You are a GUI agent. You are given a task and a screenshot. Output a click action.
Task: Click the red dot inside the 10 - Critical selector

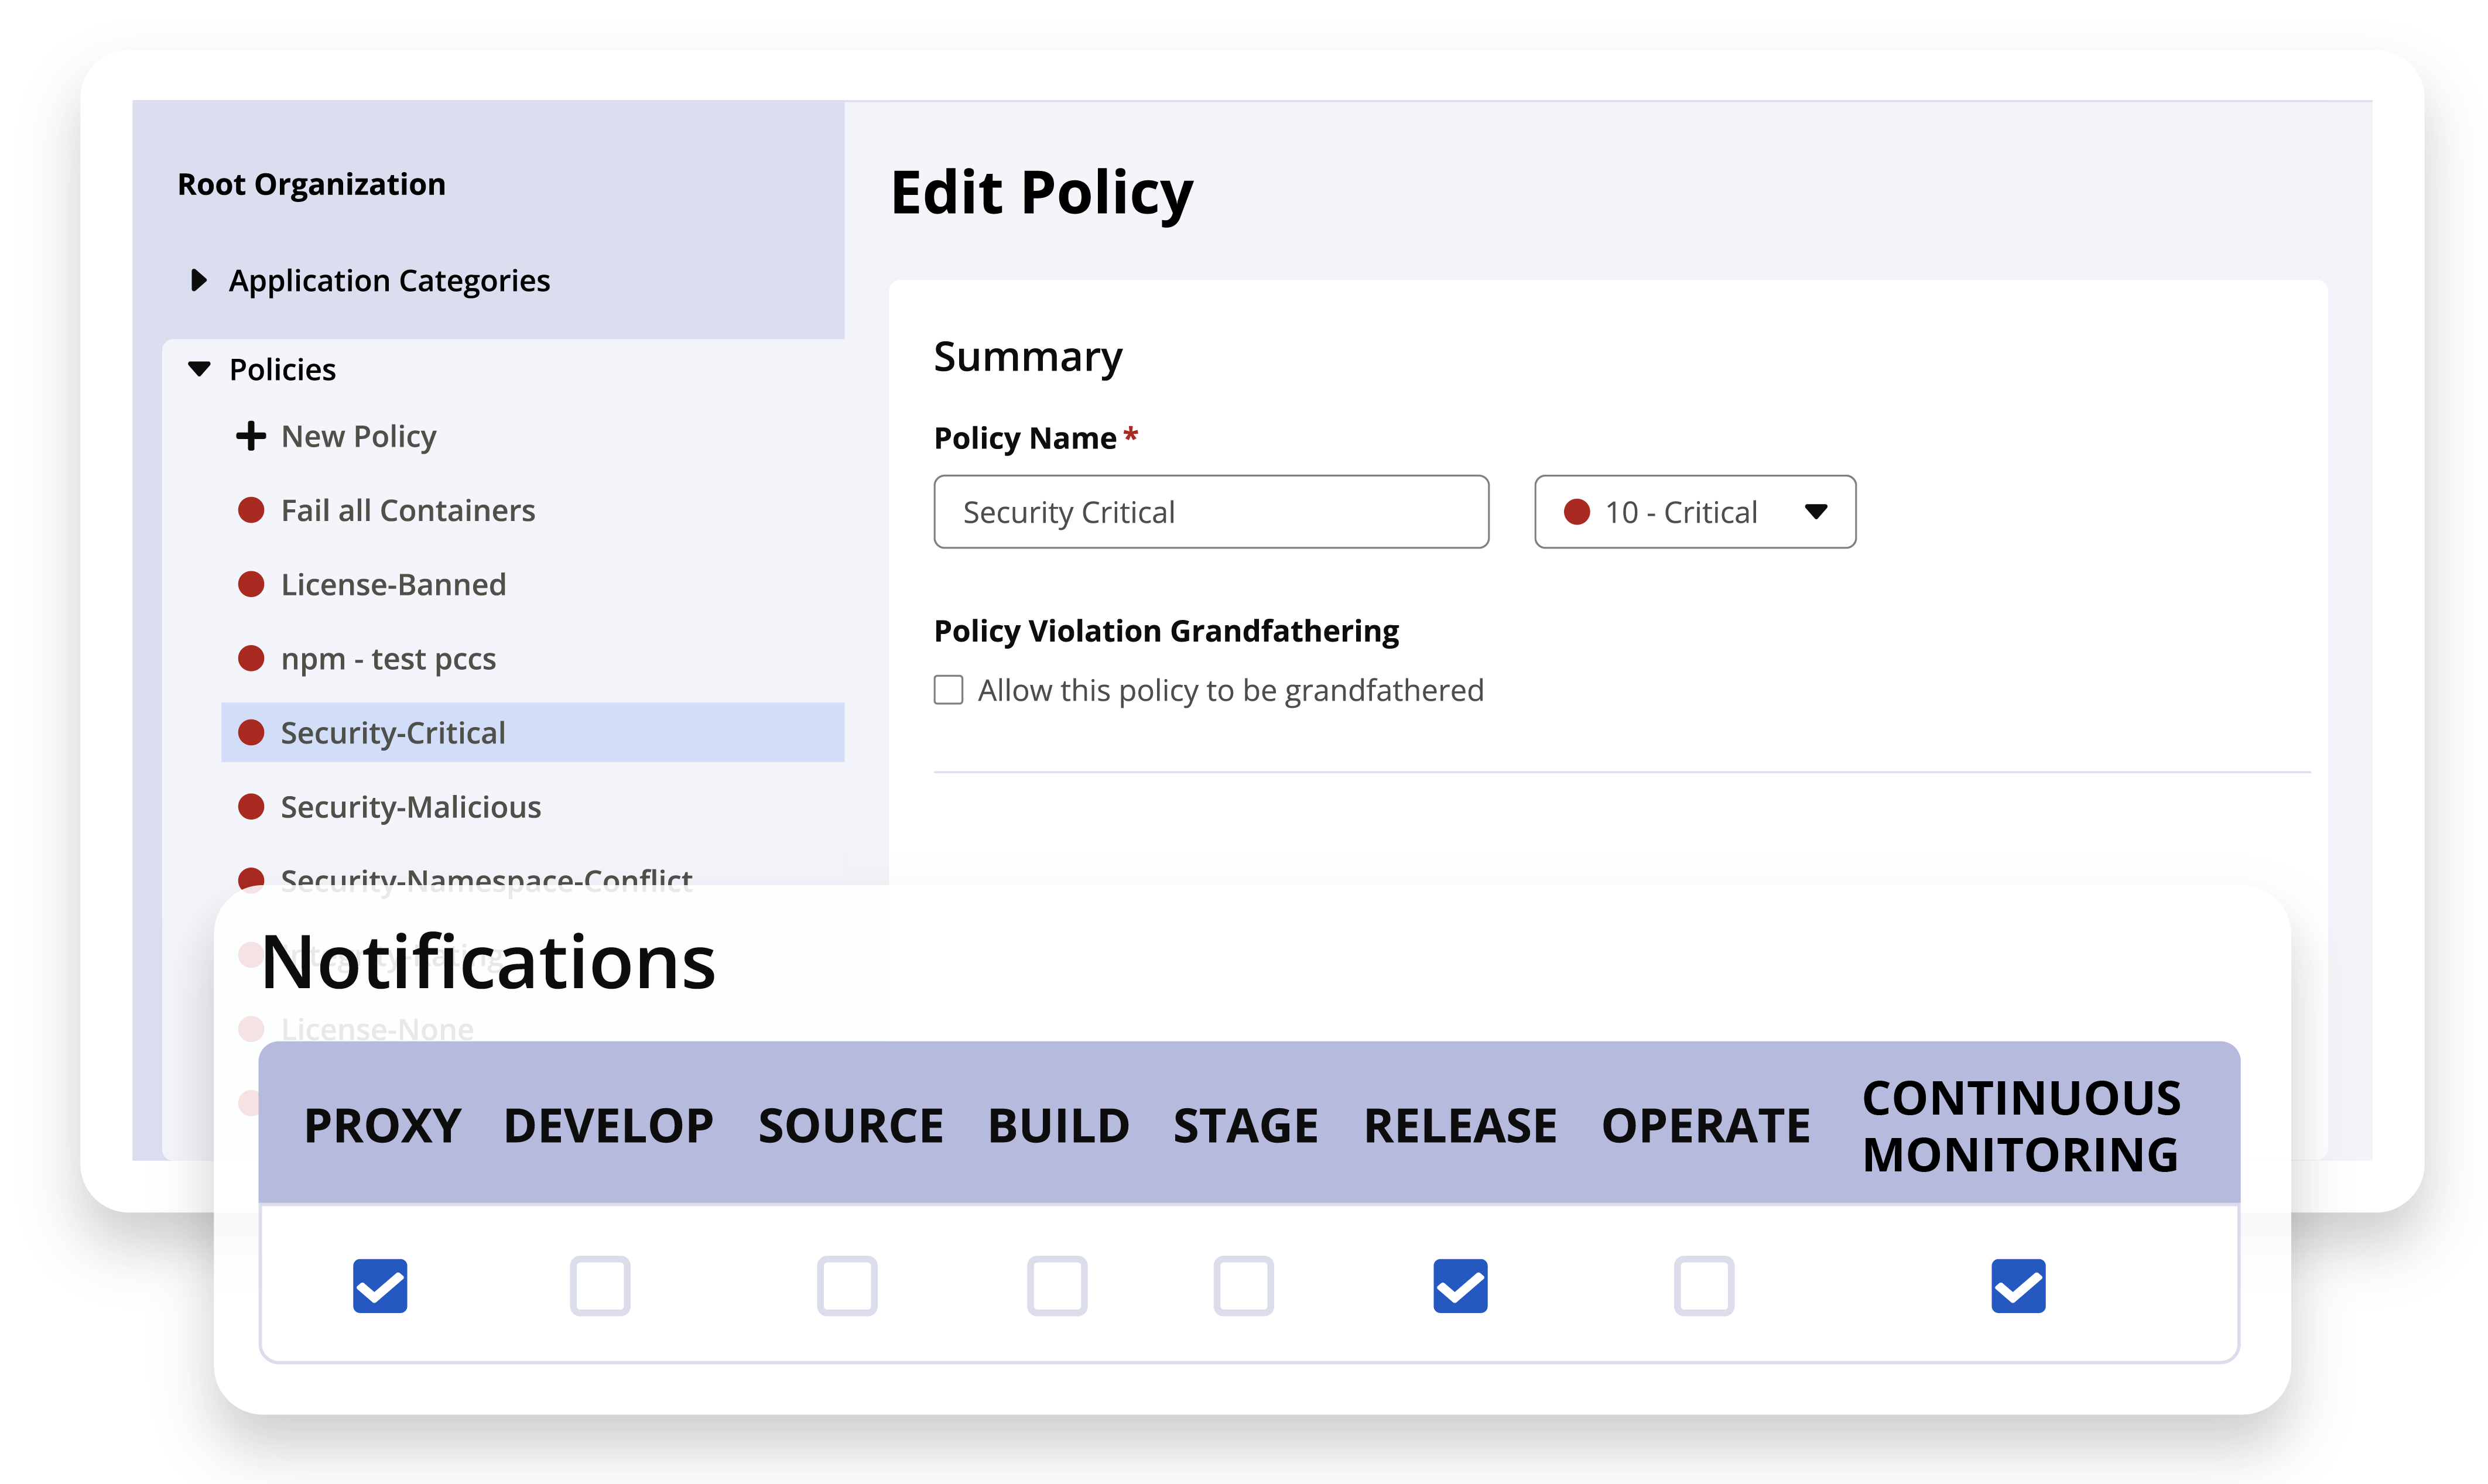pos(1578,512)
